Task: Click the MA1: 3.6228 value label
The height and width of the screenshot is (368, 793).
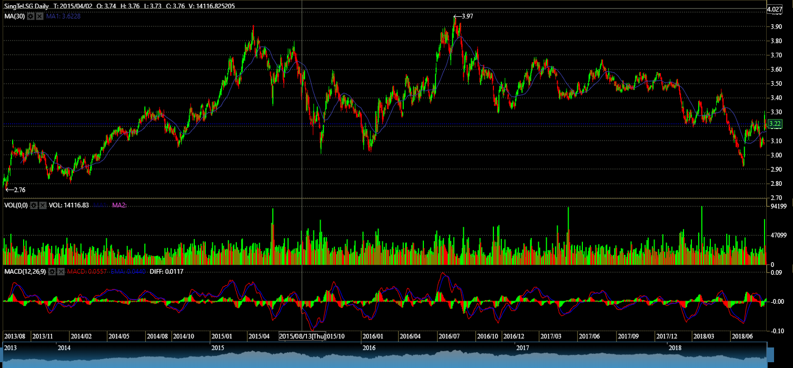Action: pyautogui.click(x=63, y=16)
